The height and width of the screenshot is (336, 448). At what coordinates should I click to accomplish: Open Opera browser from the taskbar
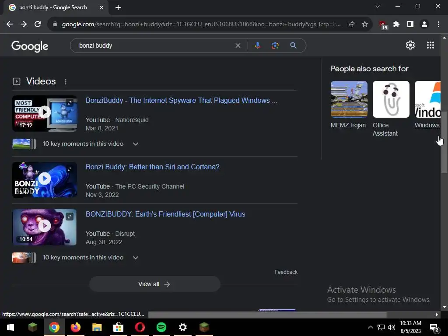(140, 327)
